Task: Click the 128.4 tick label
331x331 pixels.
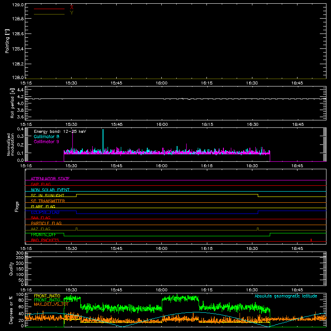Action: (18, 49)
